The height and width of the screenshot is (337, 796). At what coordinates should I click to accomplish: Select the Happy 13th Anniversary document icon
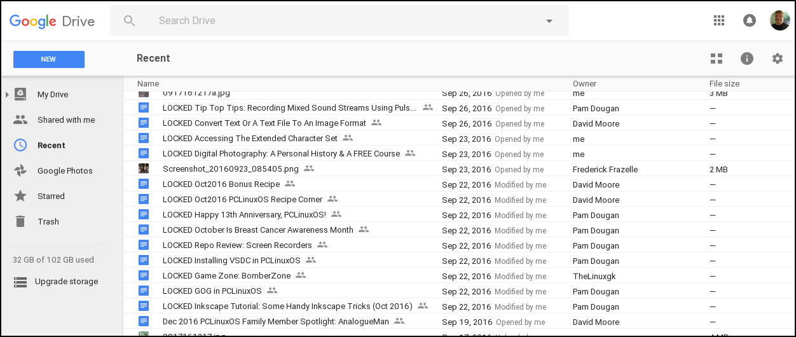coord(144,215)
